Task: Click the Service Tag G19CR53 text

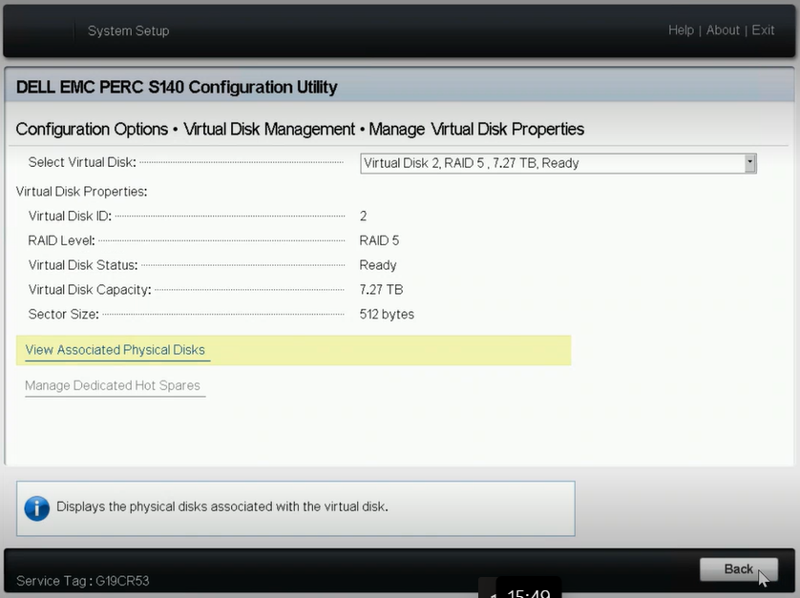Action: [x=83, y=581]
